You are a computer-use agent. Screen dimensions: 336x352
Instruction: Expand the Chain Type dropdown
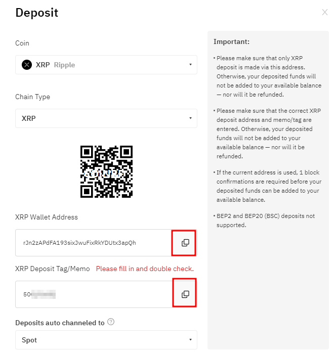tap(106, 118)
